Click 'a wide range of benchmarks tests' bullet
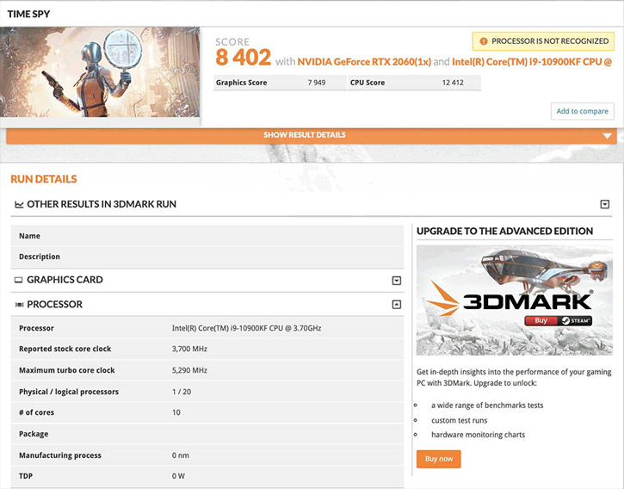The height and width of the screenshot is (489, 624). tap(487, 405)
